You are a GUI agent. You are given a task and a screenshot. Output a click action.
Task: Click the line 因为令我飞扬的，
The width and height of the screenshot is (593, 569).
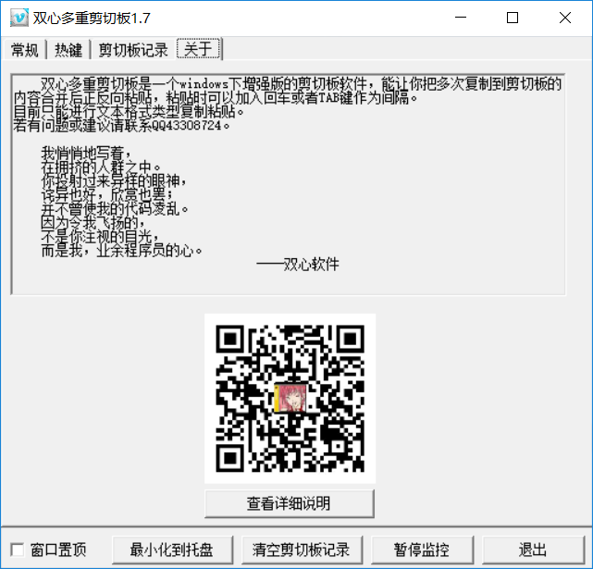[x=93, y=222]
